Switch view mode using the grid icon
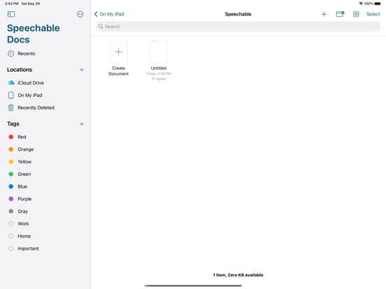The width and height of the screenshot is (386, 289). point(356,14)
